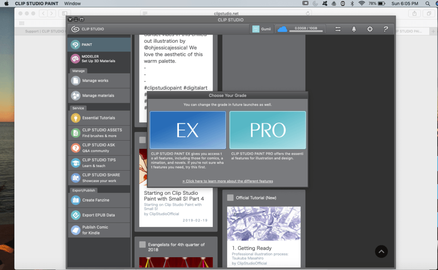Choose the EX grade
The height and width of the screenshot is (270, 438).
(188, 130)
